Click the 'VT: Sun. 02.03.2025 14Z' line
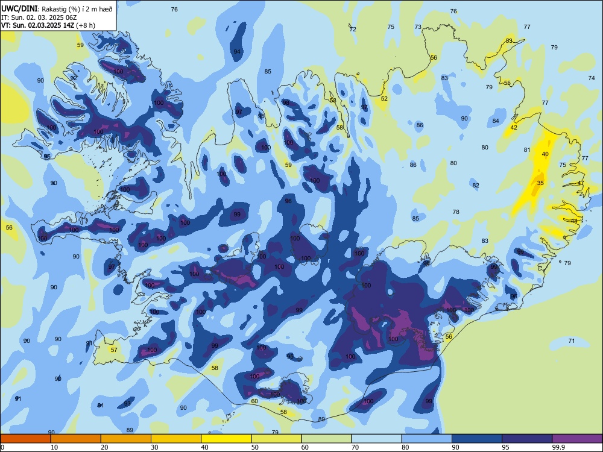The width and height of the screenshot is (603, 452). (x=37, y=25)
